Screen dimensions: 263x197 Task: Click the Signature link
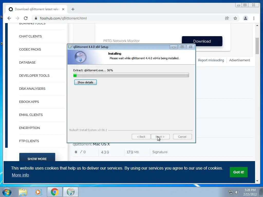coord(160,152)
